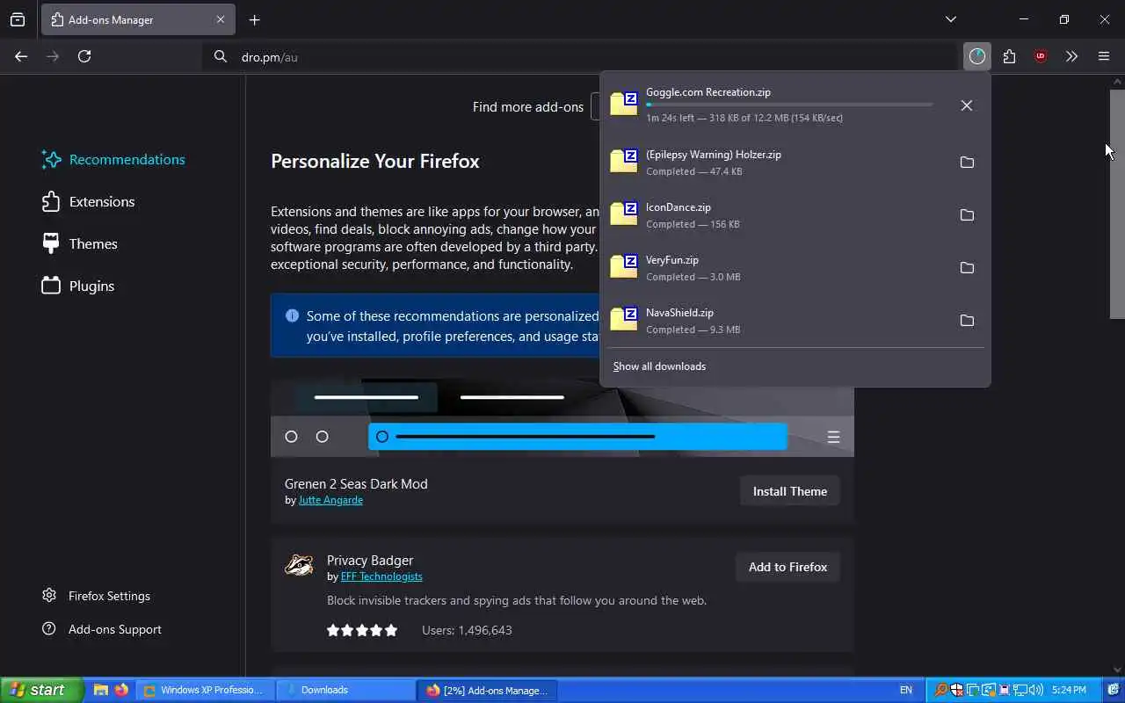Click the IconDance.zip archive file icon
1125x703 pixels.
(x=624, y=214)
